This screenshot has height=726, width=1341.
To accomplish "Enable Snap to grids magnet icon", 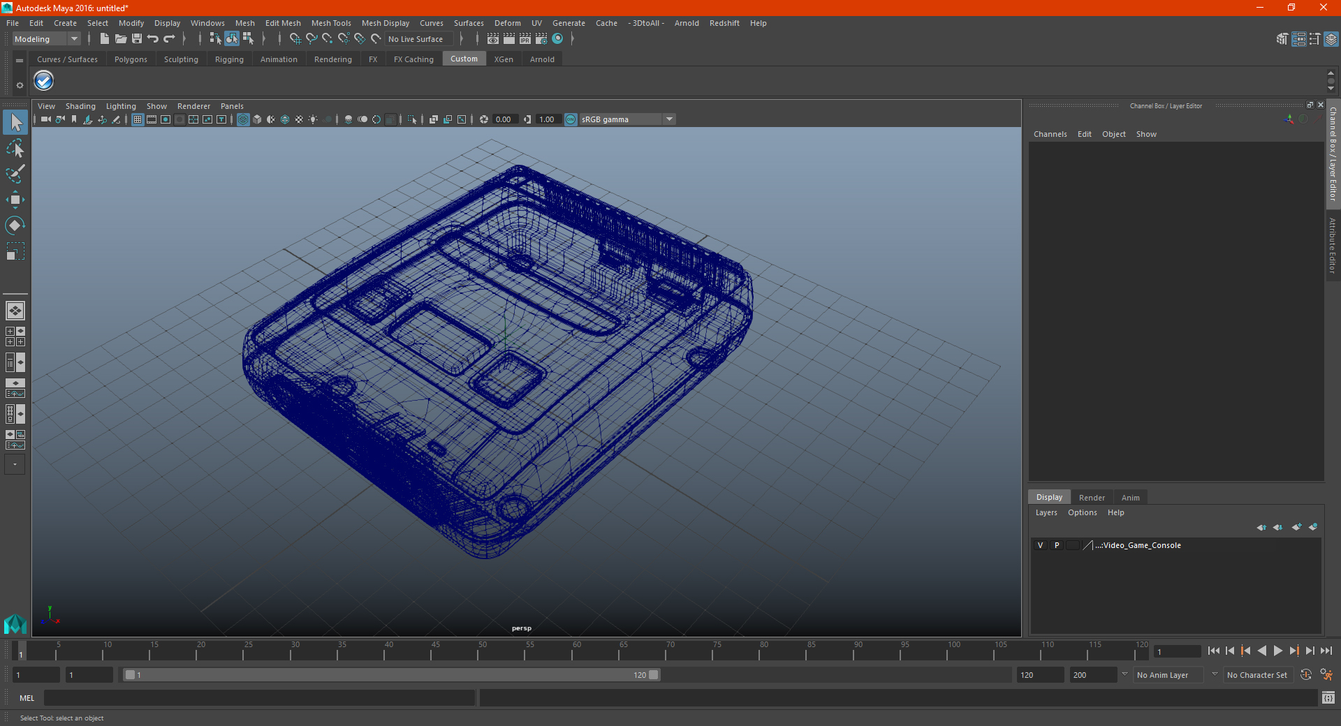I will [295, 39].
